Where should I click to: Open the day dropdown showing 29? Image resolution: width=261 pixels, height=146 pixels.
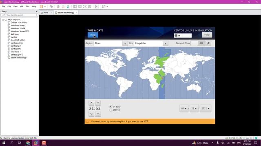pyautogui.click(x=194, y=108)
